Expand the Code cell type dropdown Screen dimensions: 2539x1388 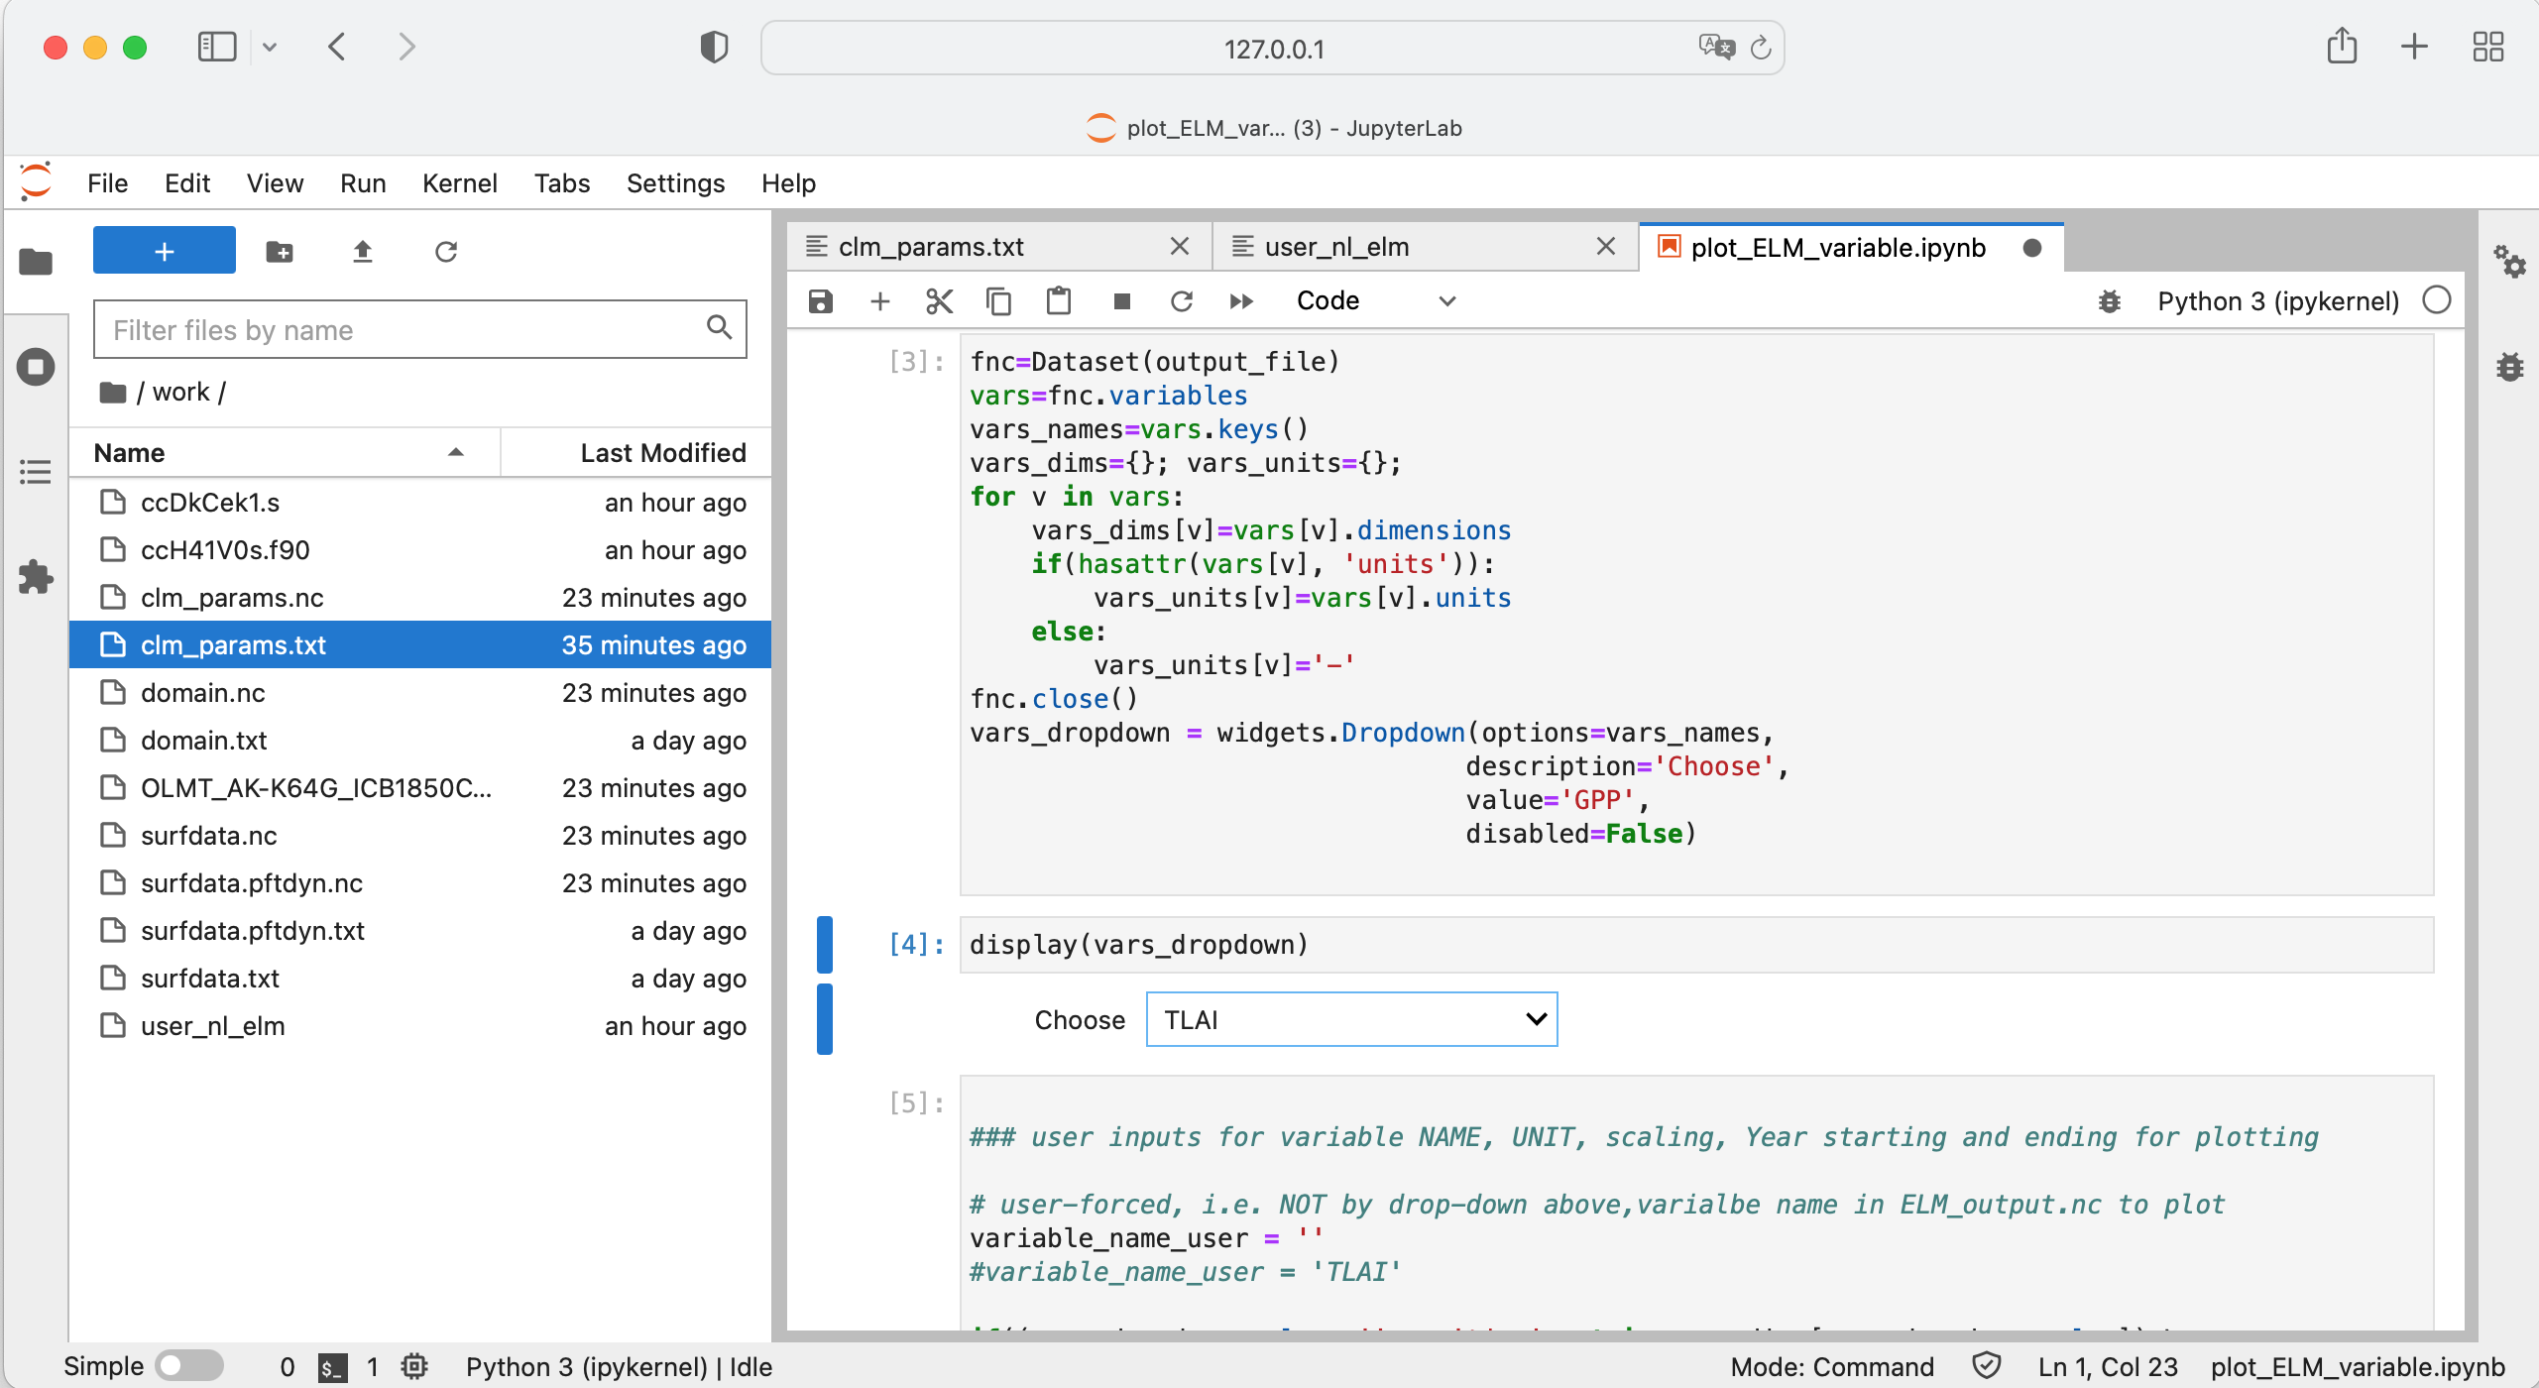pos(1375,301)
